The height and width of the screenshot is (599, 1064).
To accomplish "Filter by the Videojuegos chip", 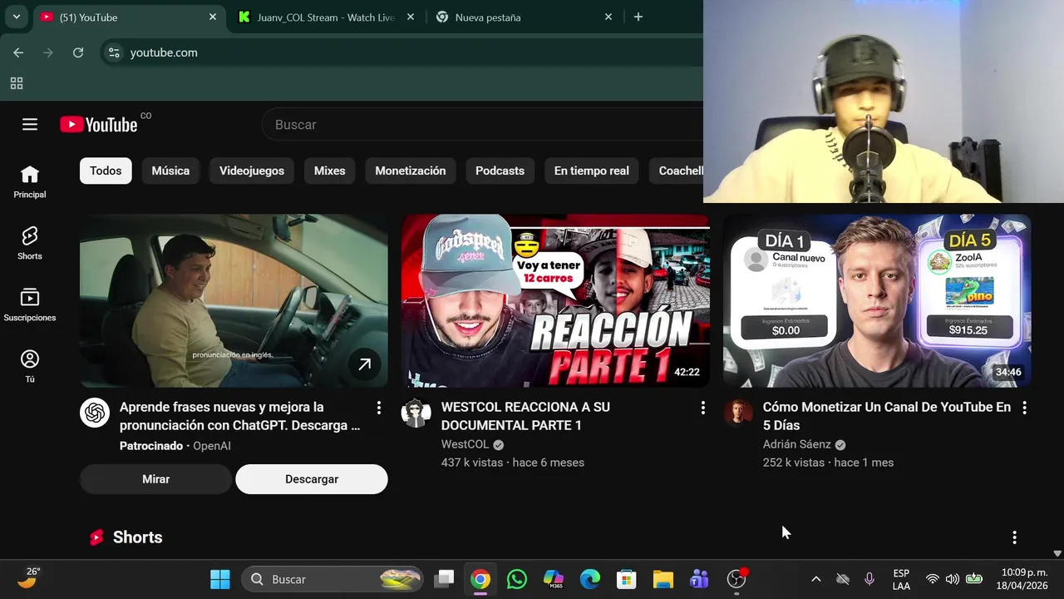I will 252,171.
